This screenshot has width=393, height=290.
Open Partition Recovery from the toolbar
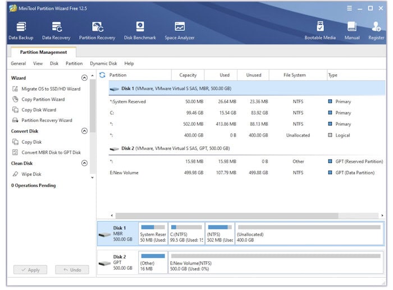click(x=97, y=30)
